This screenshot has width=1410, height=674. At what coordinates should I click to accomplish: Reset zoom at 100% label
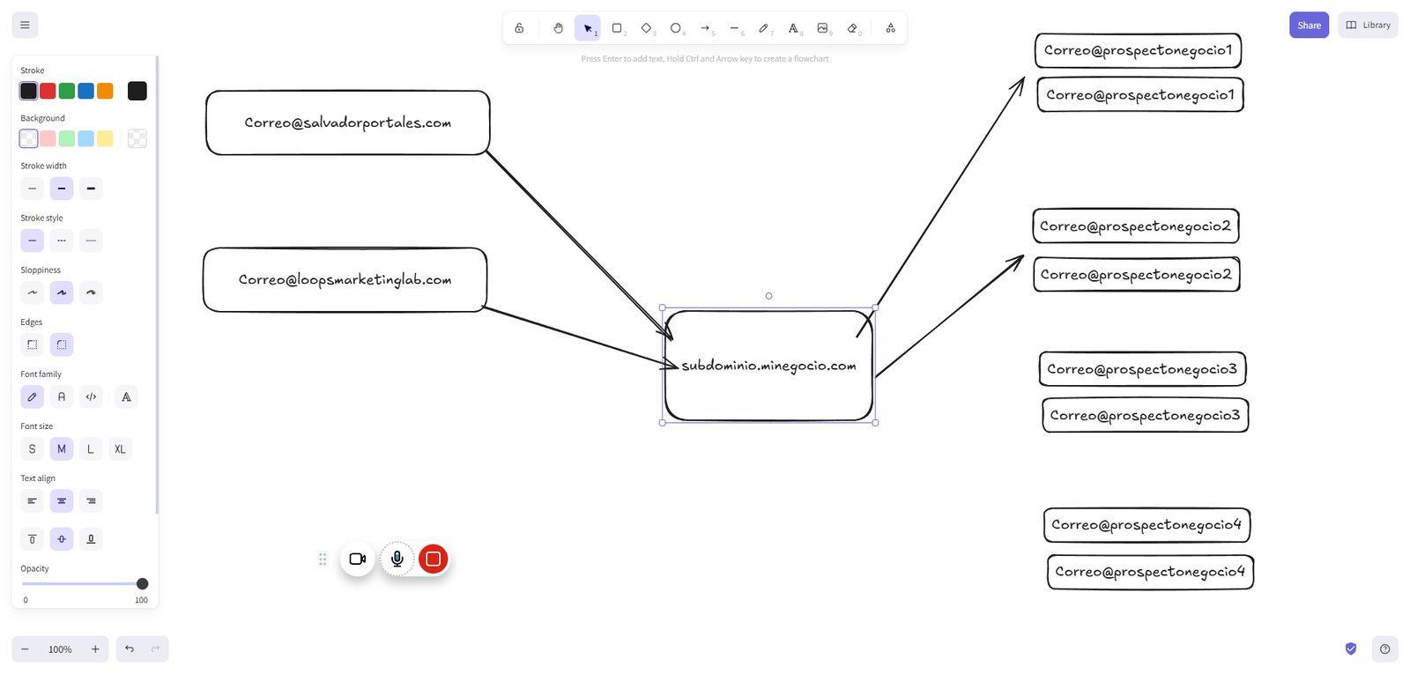pos(60,649)
